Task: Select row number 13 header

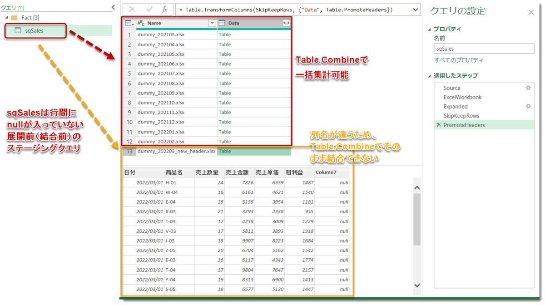Action: (x=129, y=151)
